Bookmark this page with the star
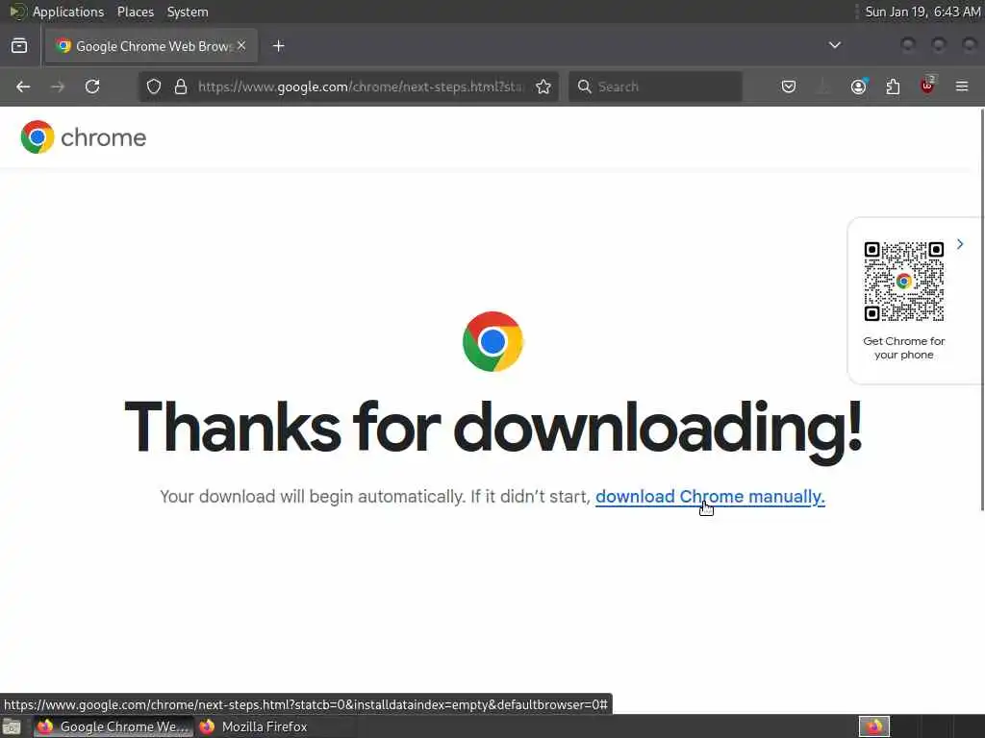 coord(543,86)
